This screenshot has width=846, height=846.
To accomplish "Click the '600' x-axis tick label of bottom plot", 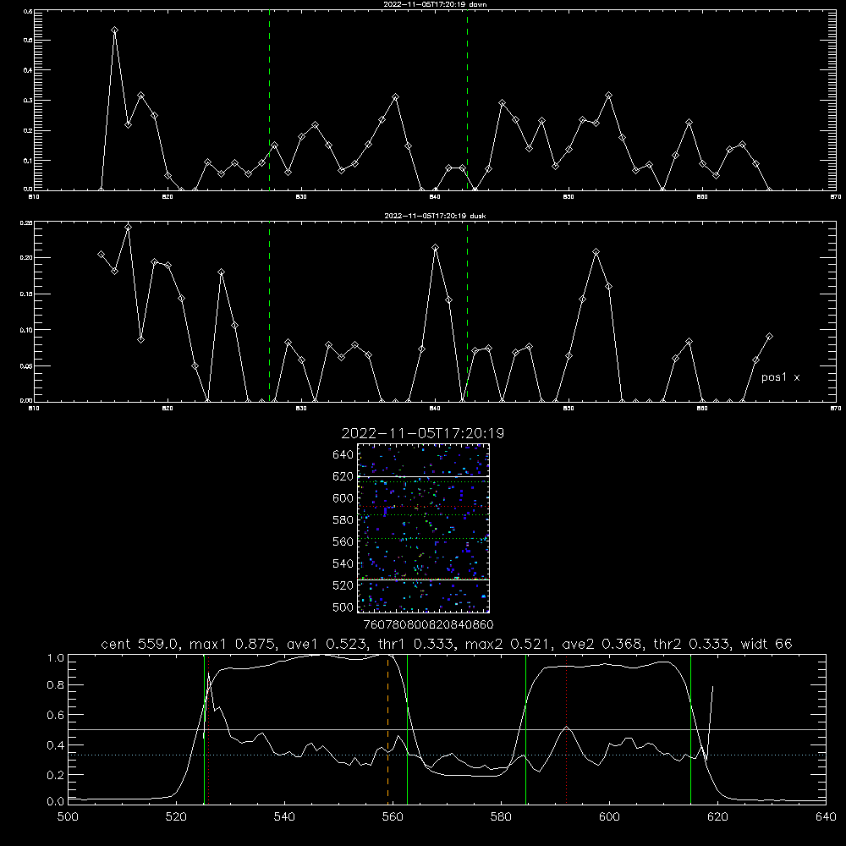I will (x=609, y=817).
